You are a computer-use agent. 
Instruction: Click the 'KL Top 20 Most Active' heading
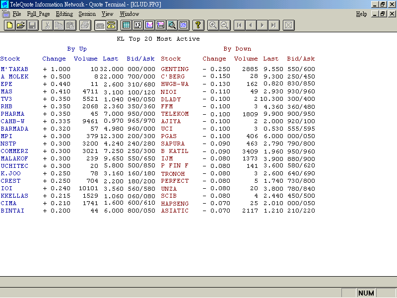158,39
